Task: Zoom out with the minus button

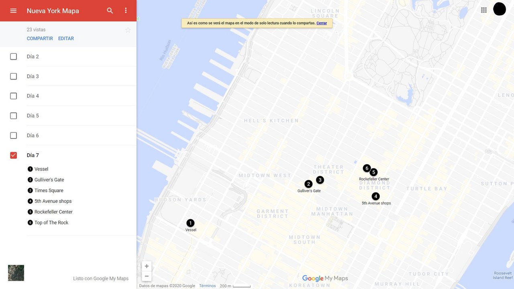Action: (x=147, y=276)
